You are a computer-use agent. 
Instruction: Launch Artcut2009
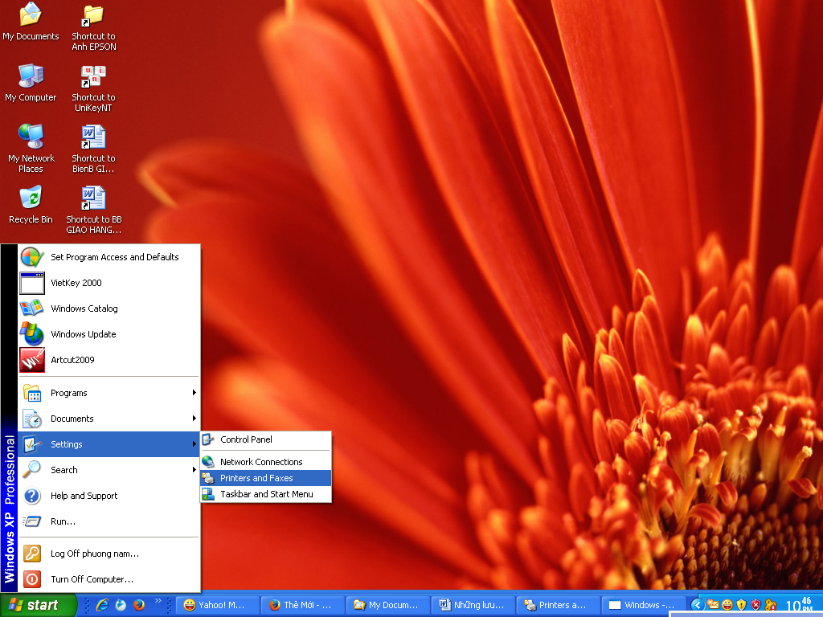pos(109,360)
